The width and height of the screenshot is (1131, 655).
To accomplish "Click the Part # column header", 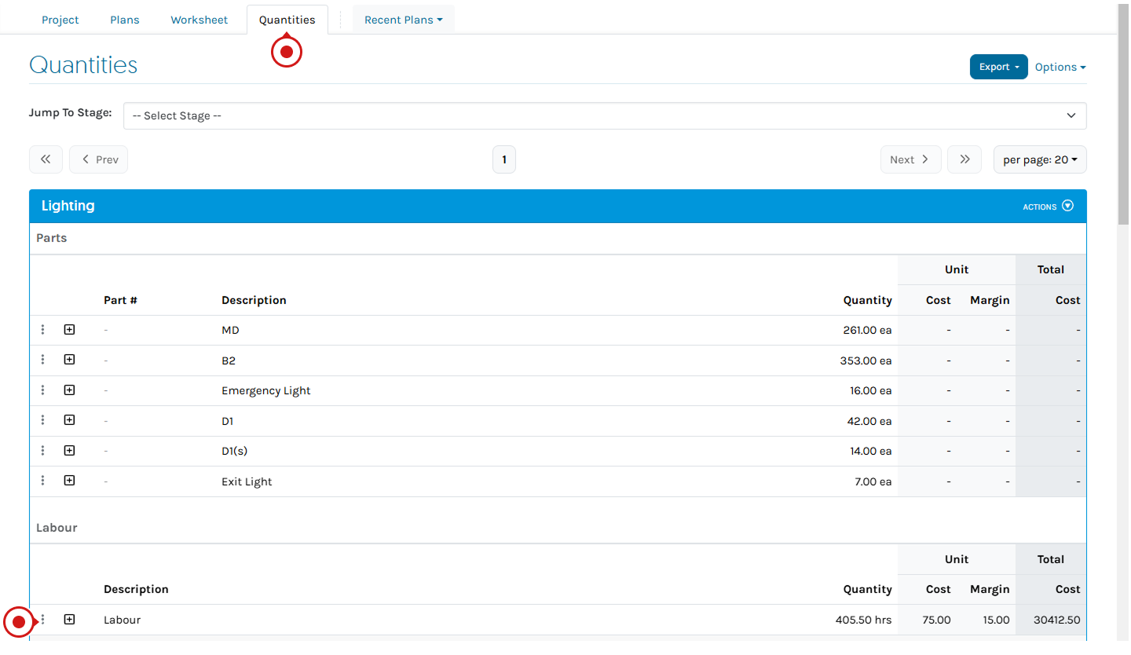I will pos(120,300).
